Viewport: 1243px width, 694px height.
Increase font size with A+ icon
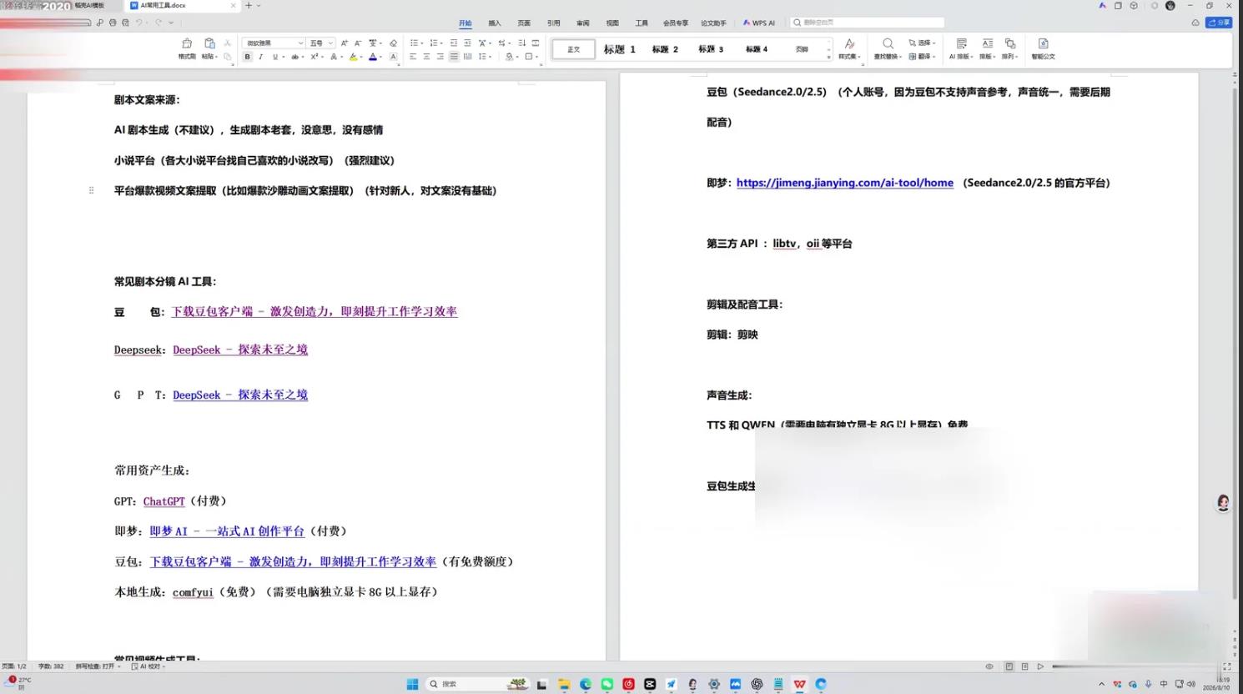[x=345, y=43]
